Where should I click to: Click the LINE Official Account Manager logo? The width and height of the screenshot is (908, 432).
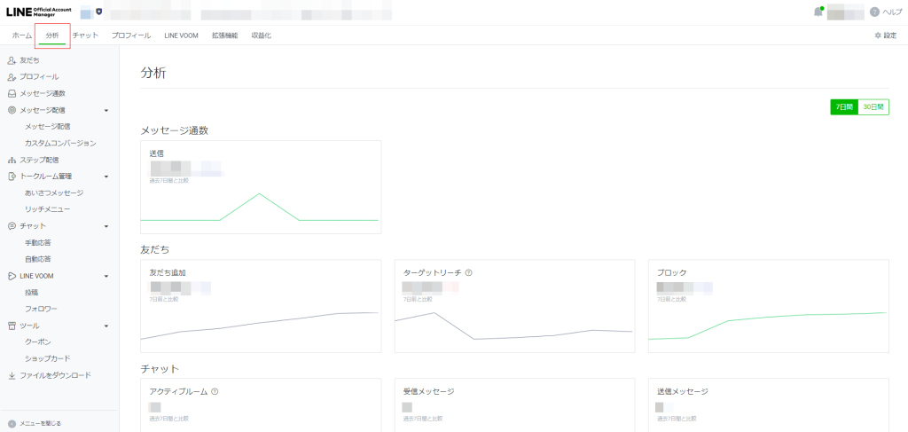tap(39, 12)
